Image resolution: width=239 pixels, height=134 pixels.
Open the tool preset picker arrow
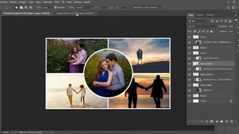click(10, 7)
